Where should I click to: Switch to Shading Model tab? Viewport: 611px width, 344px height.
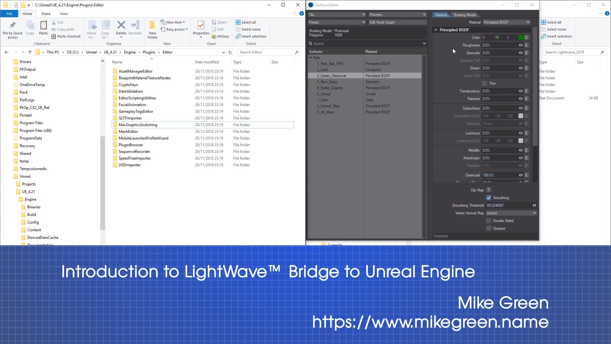464,15
